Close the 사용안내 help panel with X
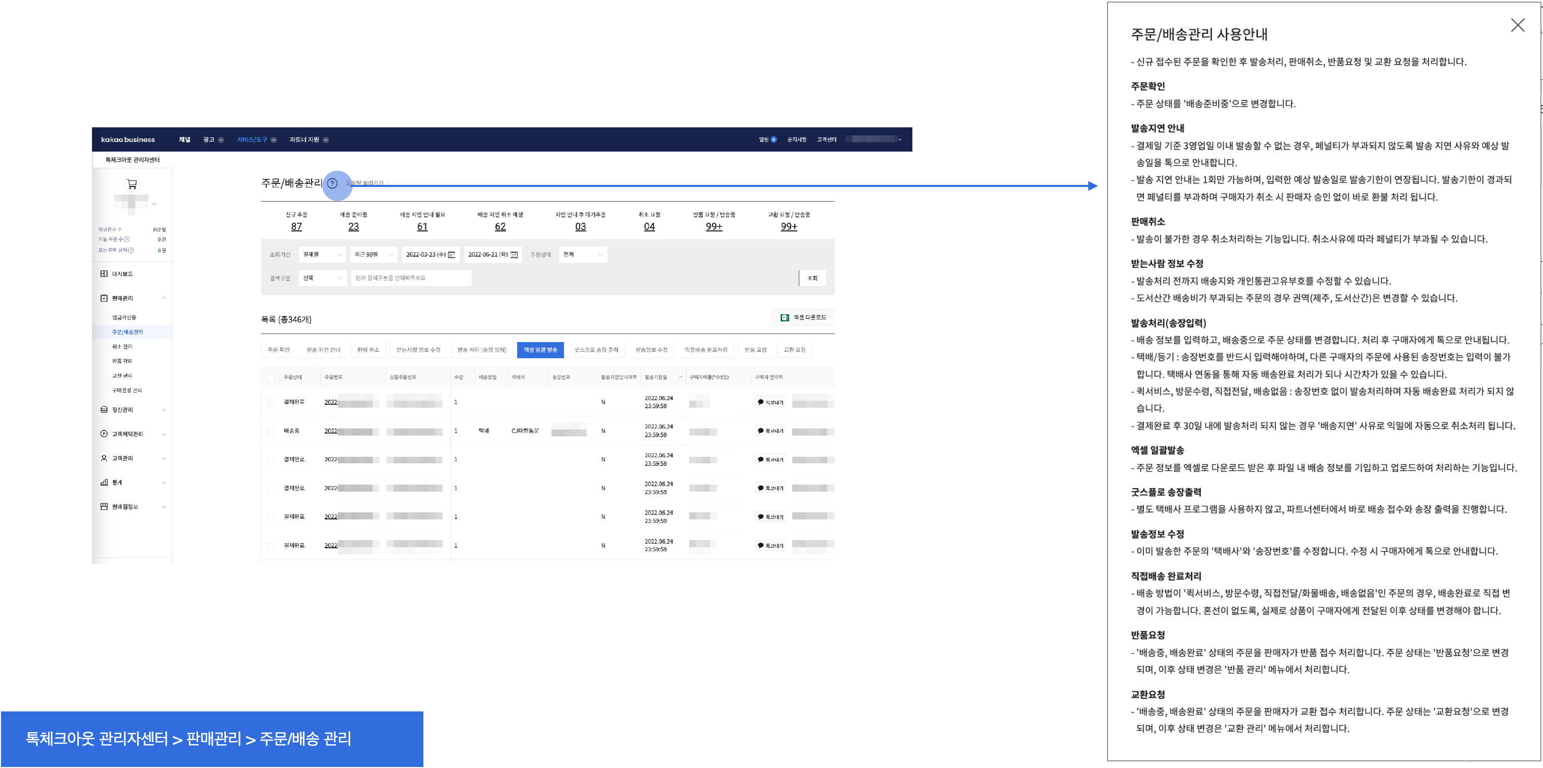This screenshot has height=768, width=1543. click(x=1517, y=25)
